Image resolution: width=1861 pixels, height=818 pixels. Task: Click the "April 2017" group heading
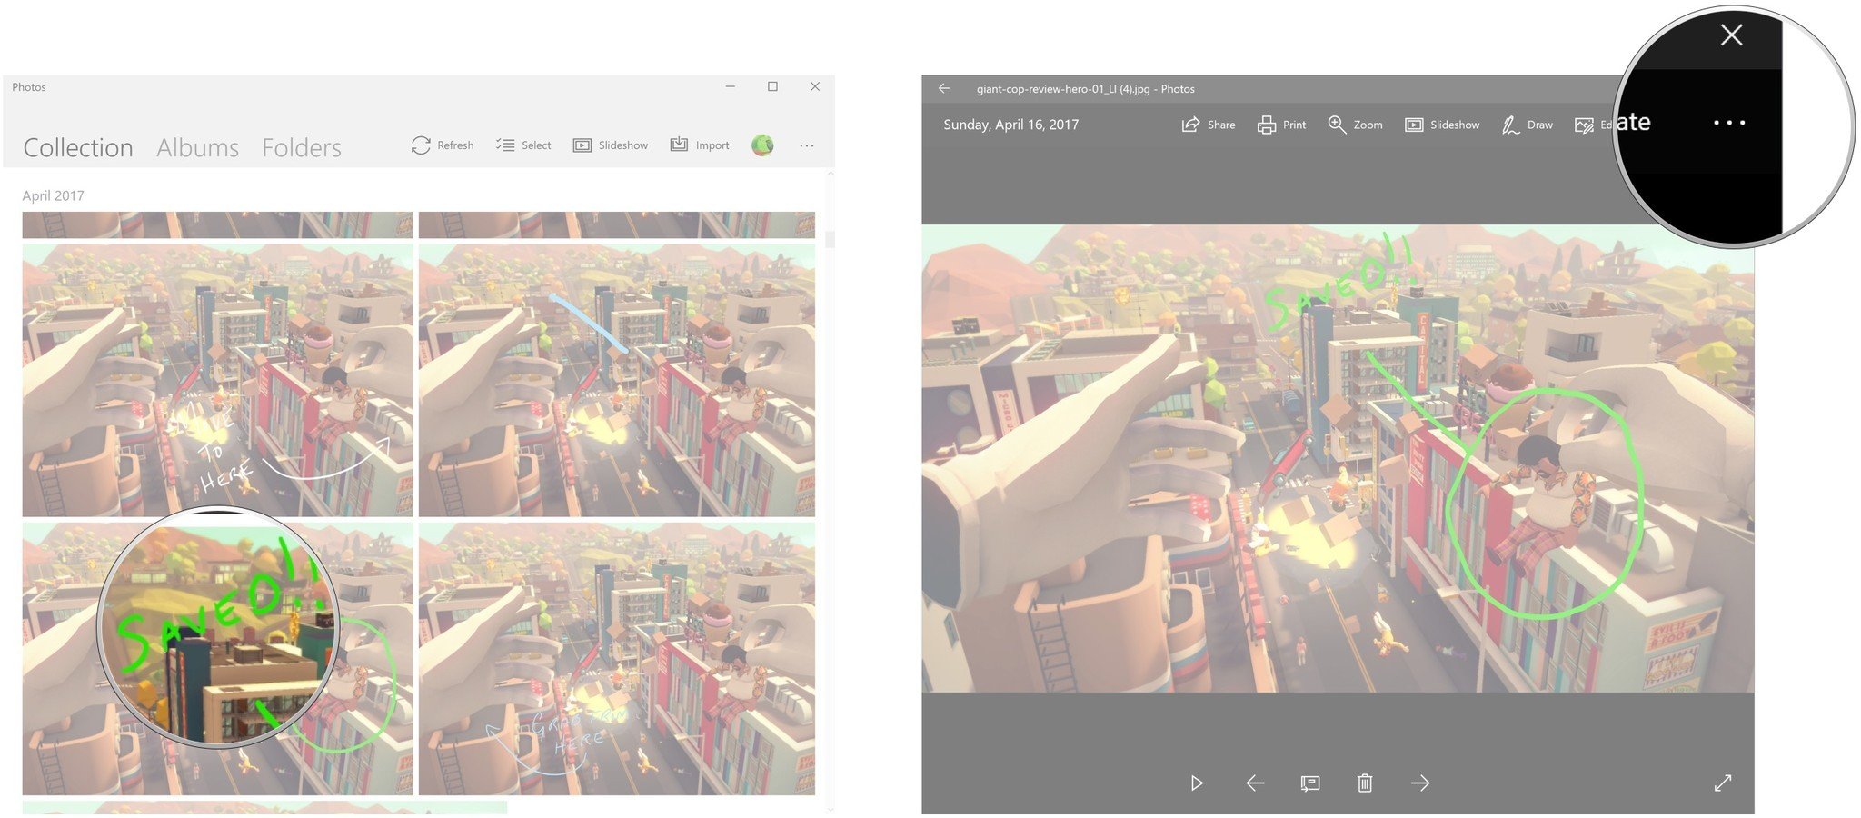[53, 195]
